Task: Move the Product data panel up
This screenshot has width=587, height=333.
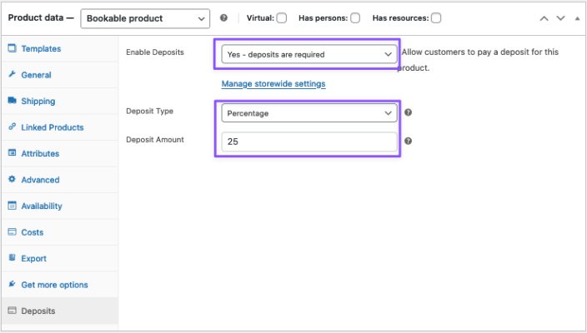Action: point(544,18)
